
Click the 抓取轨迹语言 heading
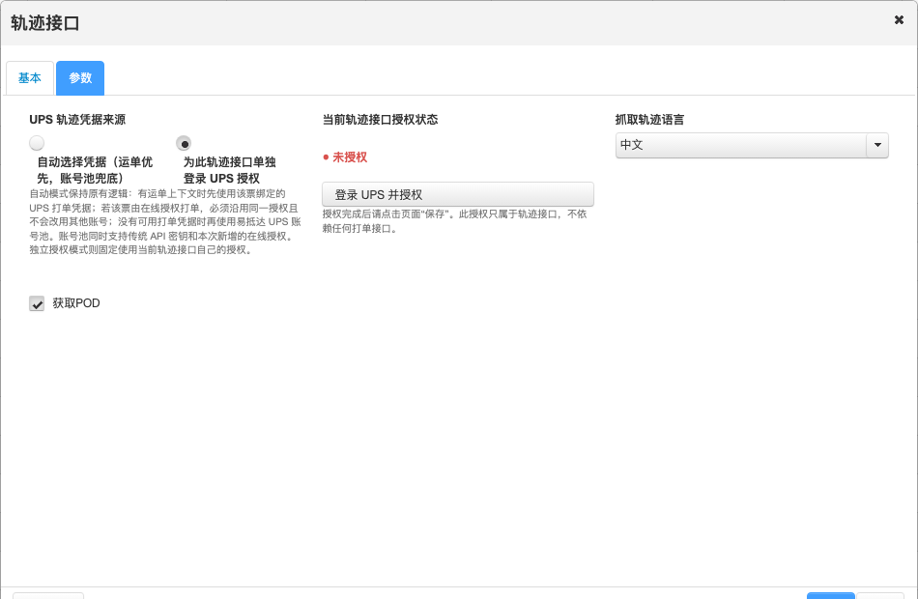650,120
